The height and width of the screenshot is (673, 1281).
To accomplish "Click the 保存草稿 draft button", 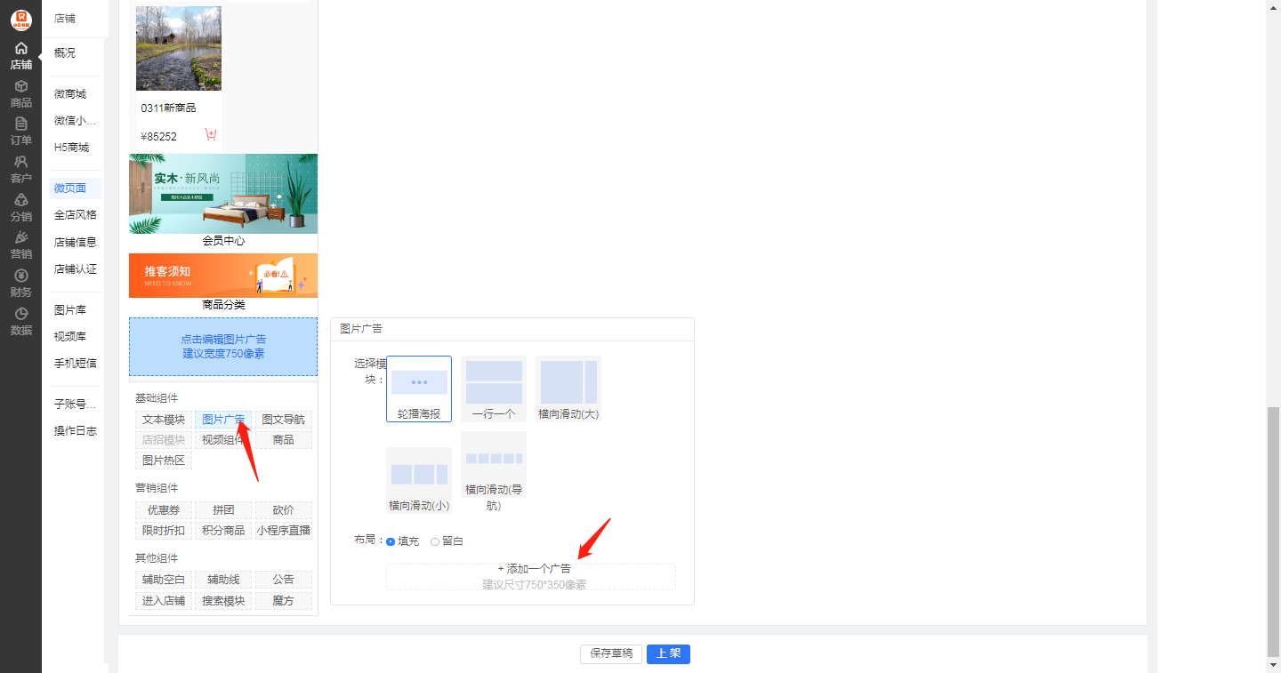I will click(611, 653).
